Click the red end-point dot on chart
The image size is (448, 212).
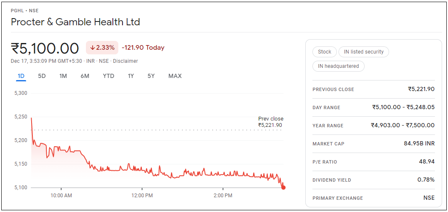pyautogui.click(x=283, y=188)
